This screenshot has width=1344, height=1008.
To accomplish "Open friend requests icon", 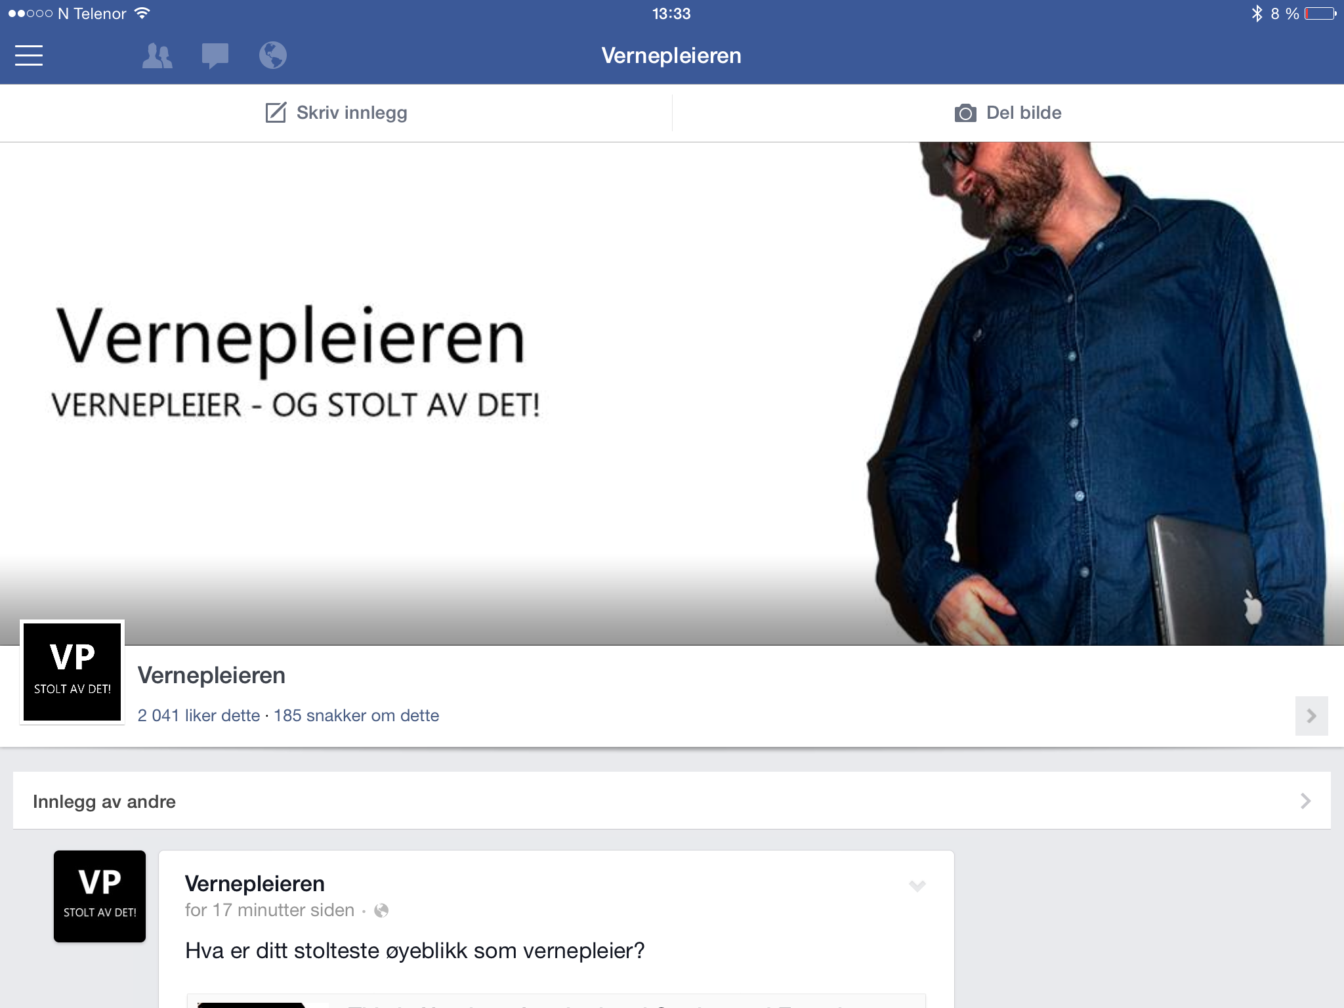I will pyautogui.click(x=157, y=56).
